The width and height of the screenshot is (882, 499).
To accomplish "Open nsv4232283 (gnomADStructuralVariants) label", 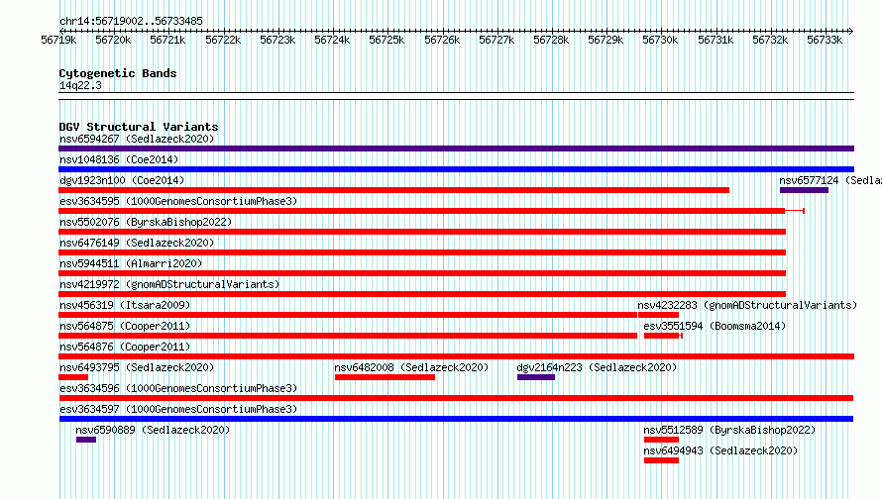I will [x=747, y=305].
